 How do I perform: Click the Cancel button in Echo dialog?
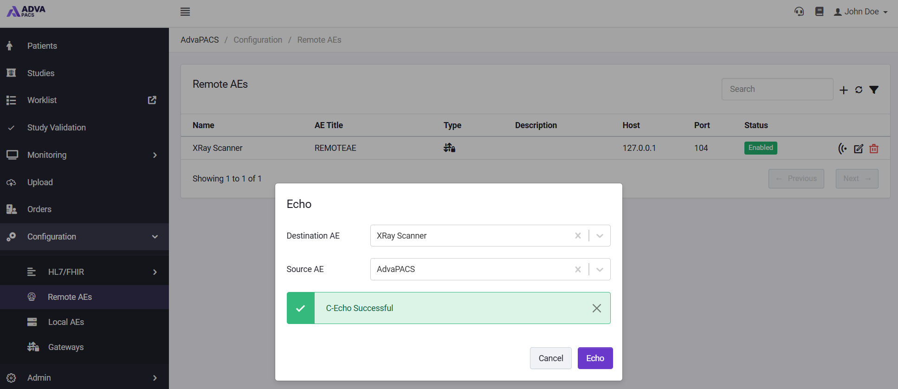click(551, 358)
